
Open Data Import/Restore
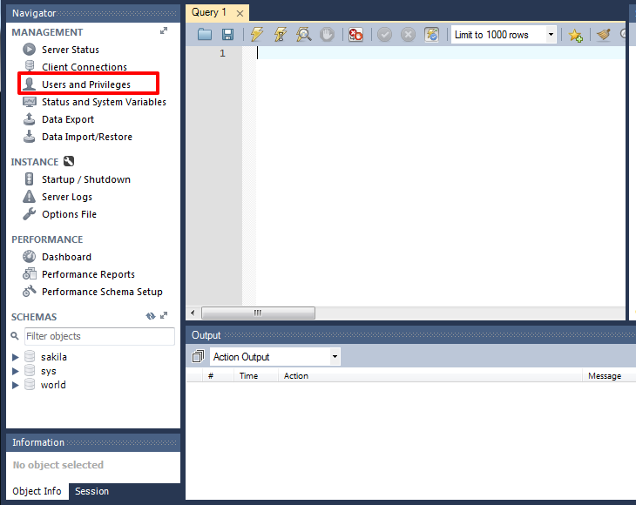87,137
